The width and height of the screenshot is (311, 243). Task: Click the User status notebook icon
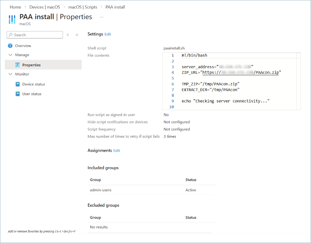point(17,94)
